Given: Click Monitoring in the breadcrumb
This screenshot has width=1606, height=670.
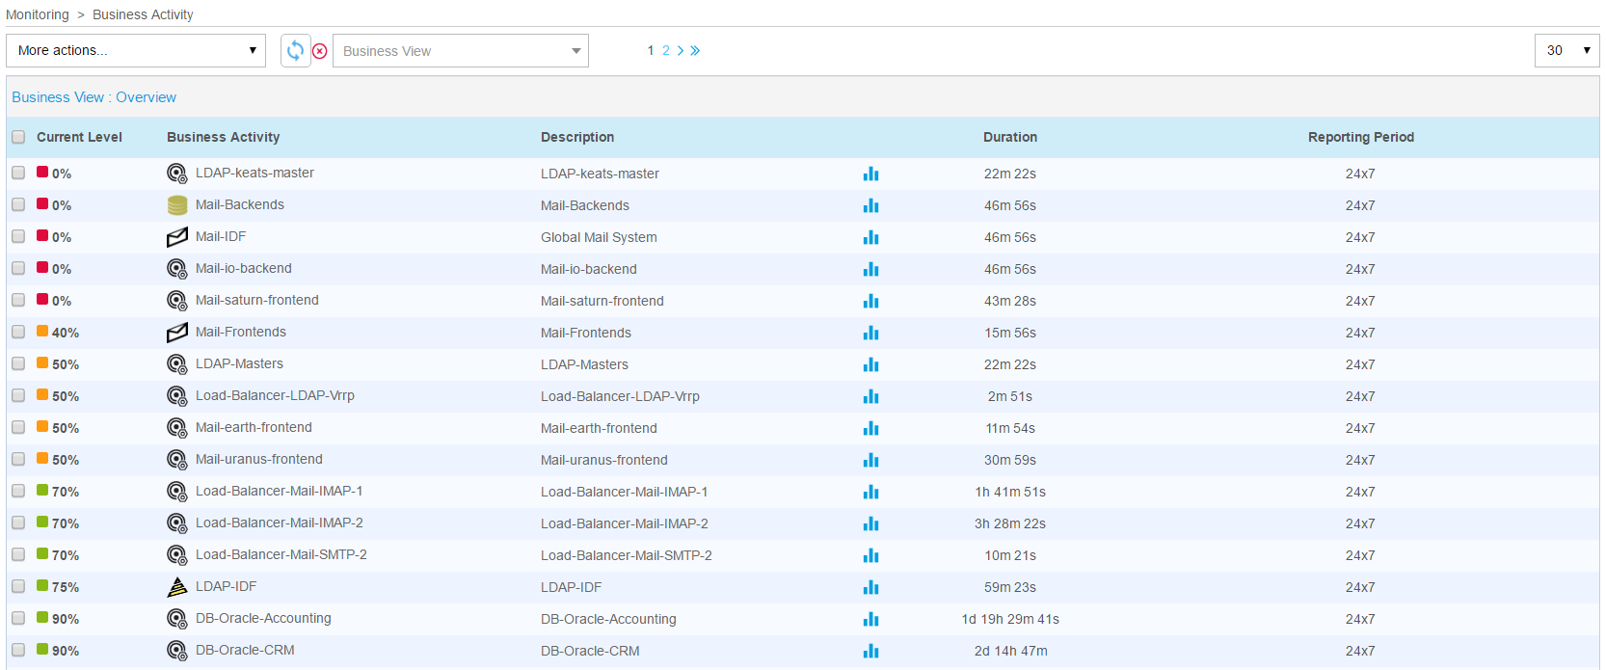Looking at the screenshot, I should (38, 14).
